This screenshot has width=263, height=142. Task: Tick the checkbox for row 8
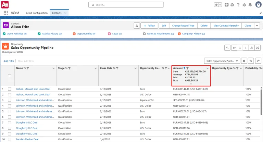coord(10,128)
